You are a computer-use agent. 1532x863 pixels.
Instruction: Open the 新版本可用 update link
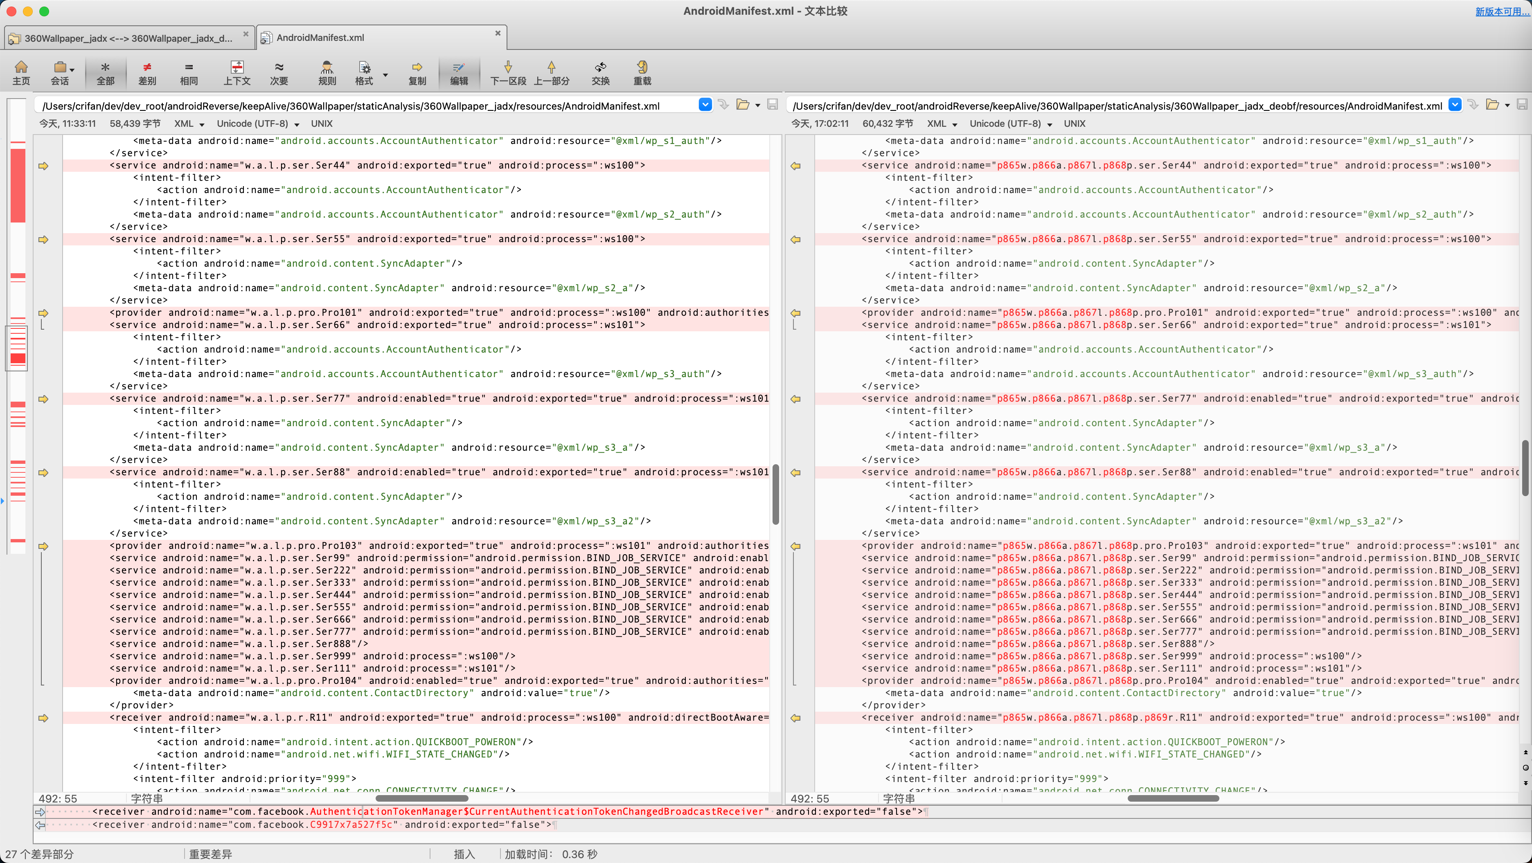(x=1502, y=11)
